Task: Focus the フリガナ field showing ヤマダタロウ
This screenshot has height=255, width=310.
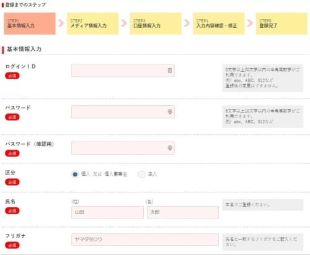Action: 145,240
